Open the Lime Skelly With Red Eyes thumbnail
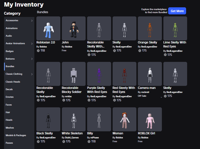 click(175, 28)
